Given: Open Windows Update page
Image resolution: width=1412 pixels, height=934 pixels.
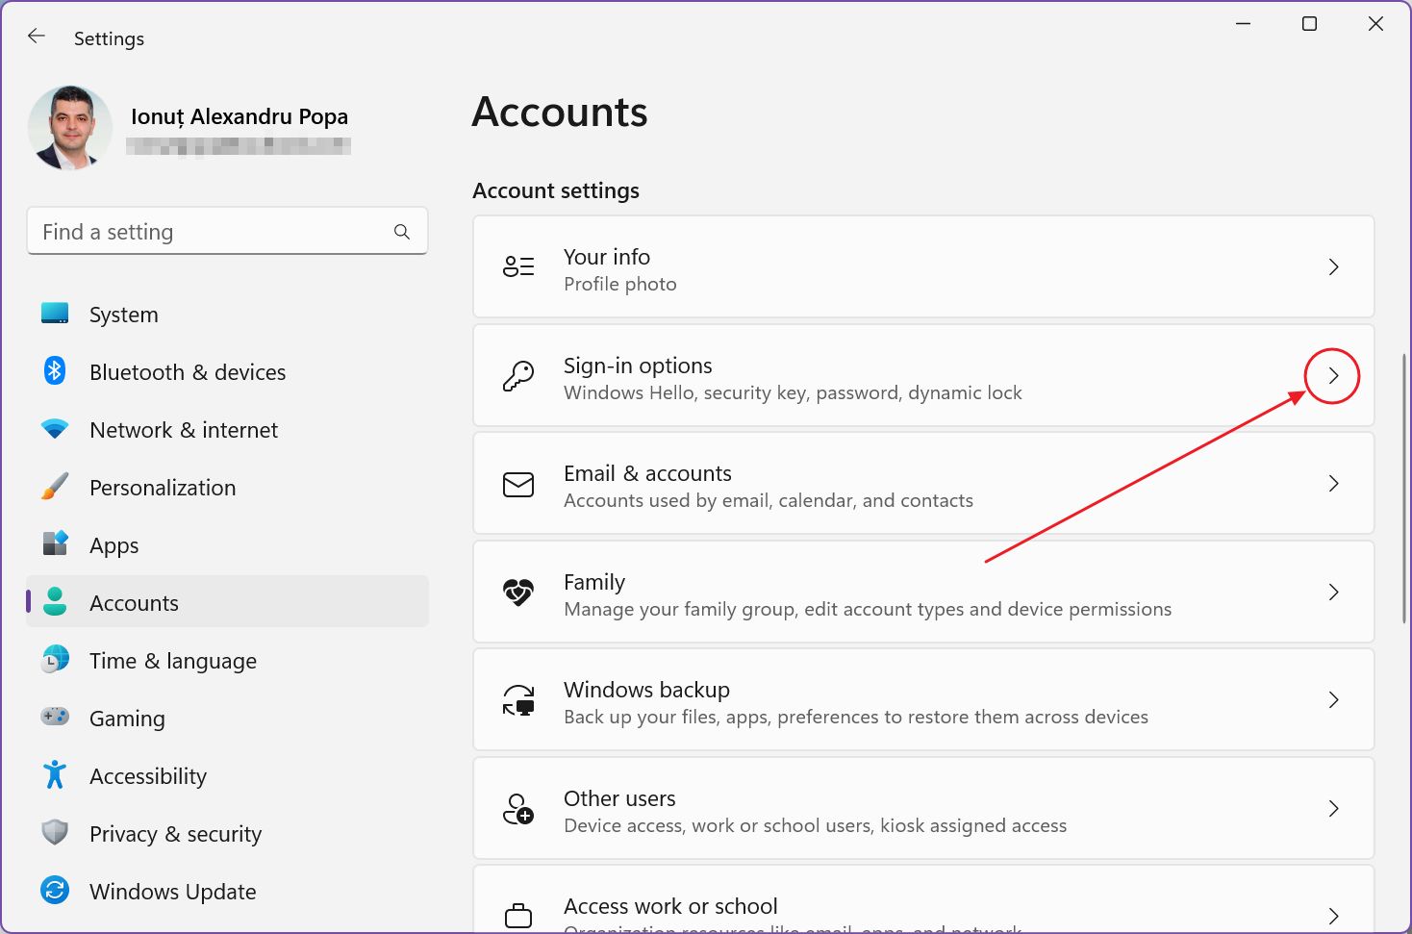Looking at the screenshot, I should pos(228,892).
